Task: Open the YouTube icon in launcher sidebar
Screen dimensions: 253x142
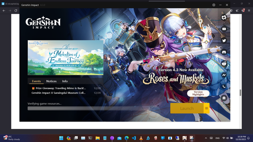Action: [224, 29]
